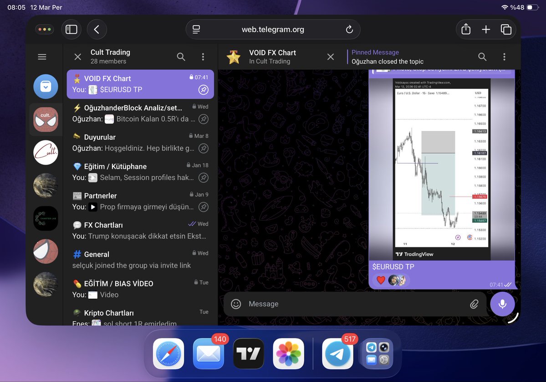The height and width of the screenshot is (382, 546).
Task: Open OğuzhanderBlock Analiz/set topic
Action: pos(140,114)
